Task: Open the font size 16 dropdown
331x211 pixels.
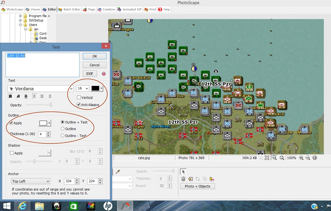Action: [87, 88]
